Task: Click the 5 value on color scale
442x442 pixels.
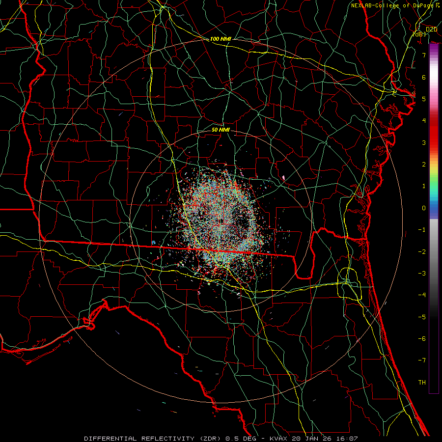Action: (424, 99)
